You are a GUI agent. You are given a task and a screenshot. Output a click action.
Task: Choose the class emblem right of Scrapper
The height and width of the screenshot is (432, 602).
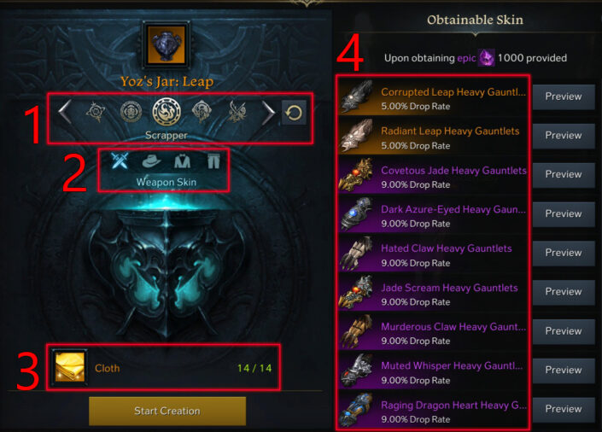click(x=202, y=112)
